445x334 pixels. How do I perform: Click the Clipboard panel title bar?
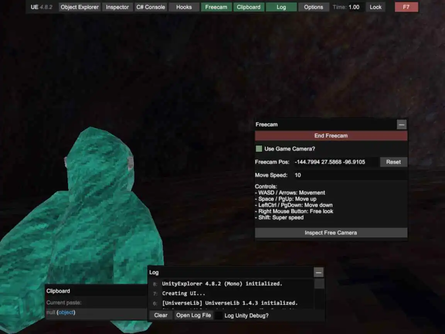(x=96, y=291)
